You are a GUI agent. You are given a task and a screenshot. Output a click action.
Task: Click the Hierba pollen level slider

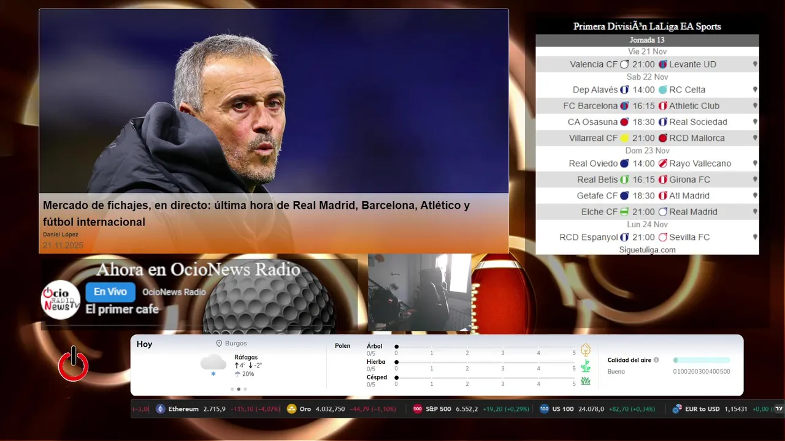[485, 362]
